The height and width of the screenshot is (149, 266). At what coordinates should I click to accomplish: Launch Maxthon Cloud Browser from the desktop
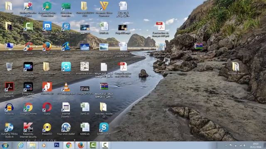[47, 26]
